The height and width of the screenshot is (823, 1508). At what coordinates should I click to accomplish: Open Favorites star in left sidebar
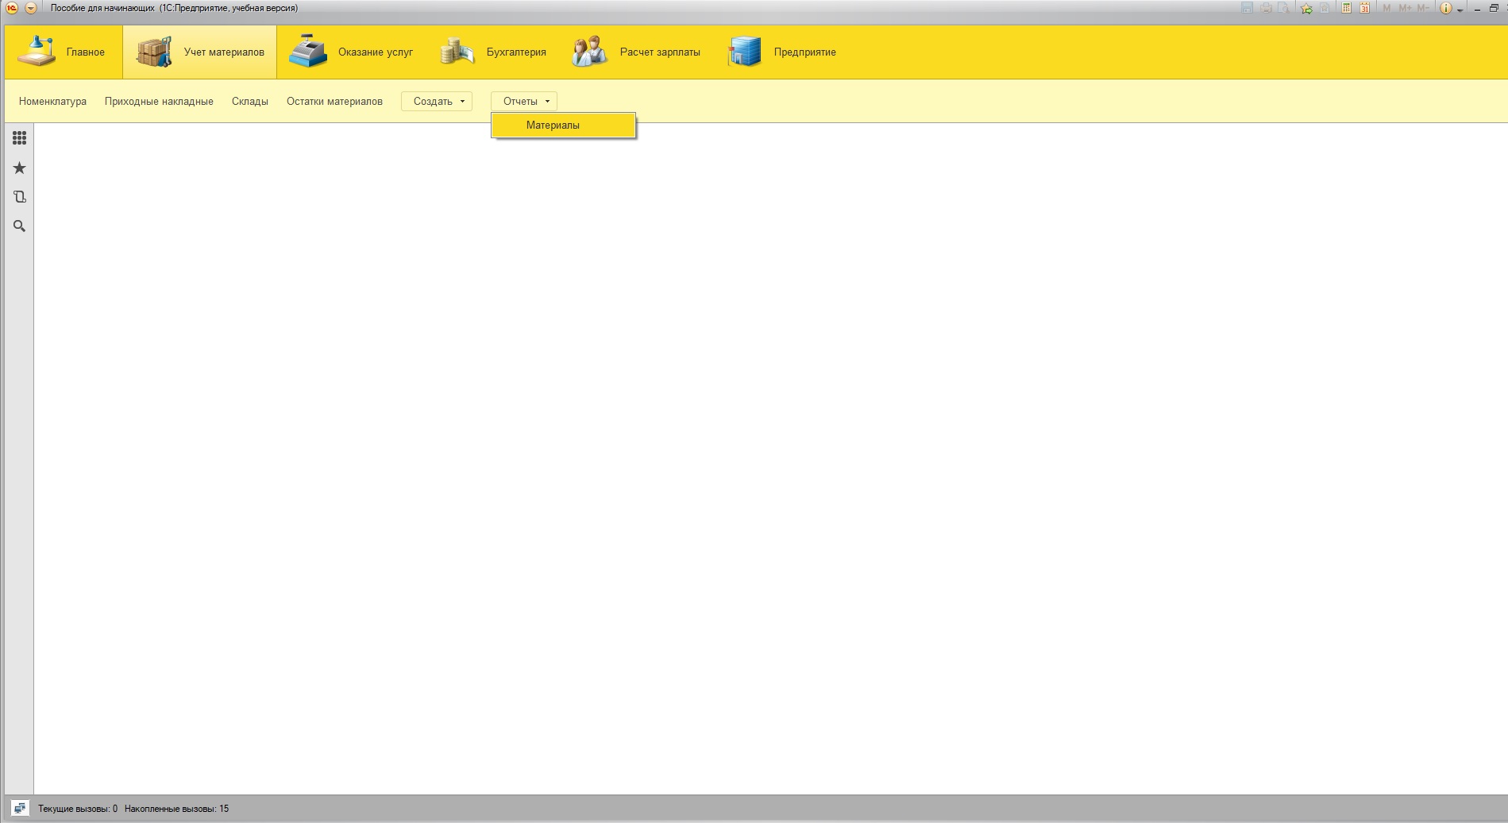20,168
